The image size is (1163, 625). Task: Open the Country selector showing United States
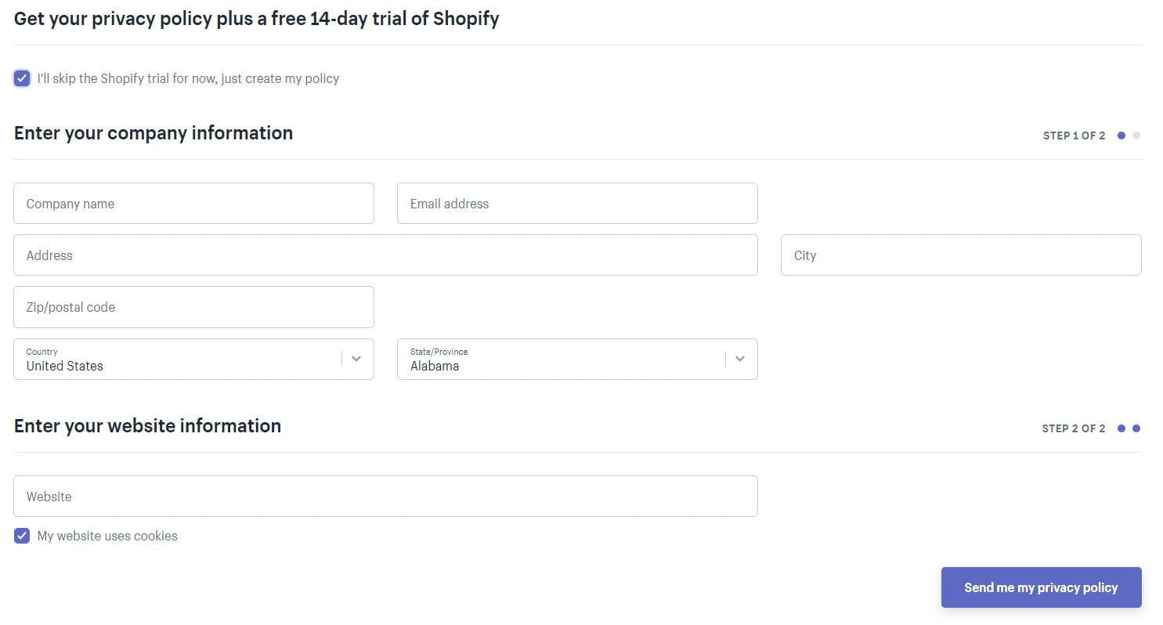click(193, 359)
